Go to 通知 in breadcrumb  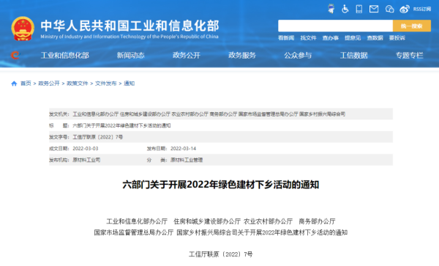click(x=129, y=84)
